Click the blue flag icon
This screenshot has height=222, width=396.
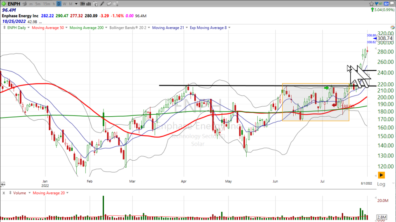pyautogui.click(x=377, y=4)
